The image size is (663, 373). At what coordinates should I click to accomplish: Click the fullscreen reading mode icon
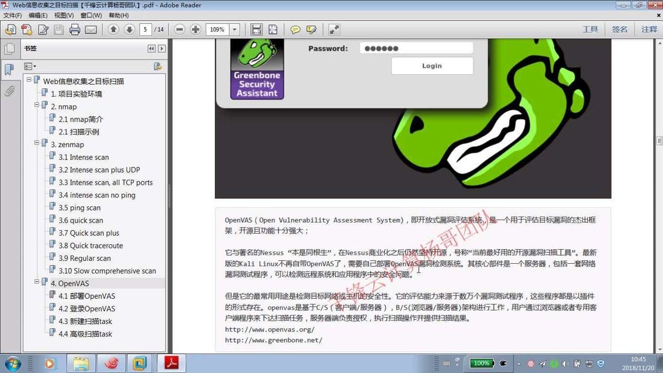click(x=334, y=29)
